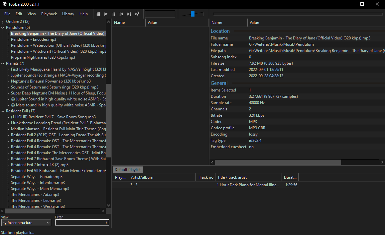Select Resident Evil VII Main Menu Extended
385x235 pixels.
tap(58, 171)
